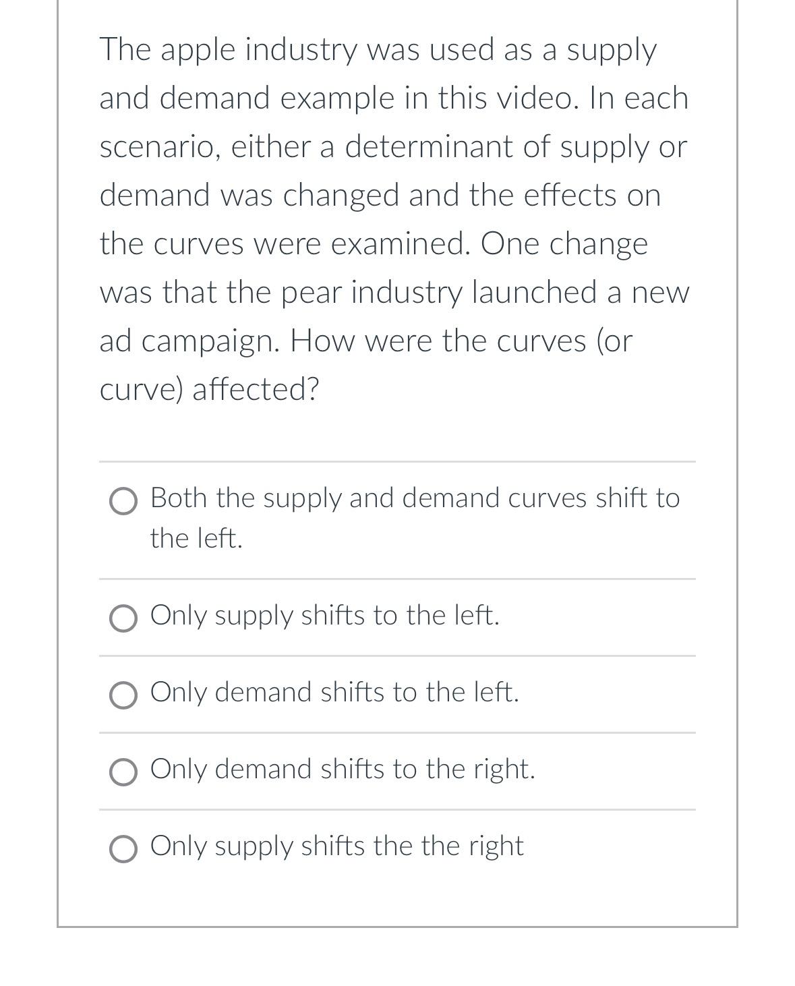Screen dimensions: 795x986
Task: Click the text 'Only demand shifts to the right'
Action: (343, 769)
